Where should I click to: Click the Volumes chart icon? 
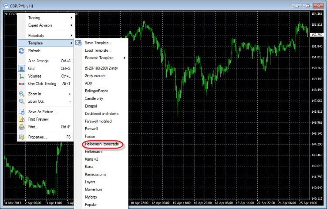[21, 76]
